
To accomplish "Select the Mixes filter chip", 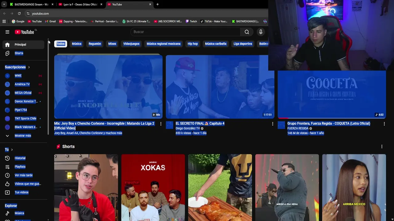I will tap(112, 44).
